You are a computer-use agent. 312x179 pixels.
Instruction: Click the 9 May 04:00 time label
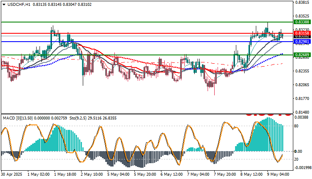pyautogui.click(x=278, y=174)
